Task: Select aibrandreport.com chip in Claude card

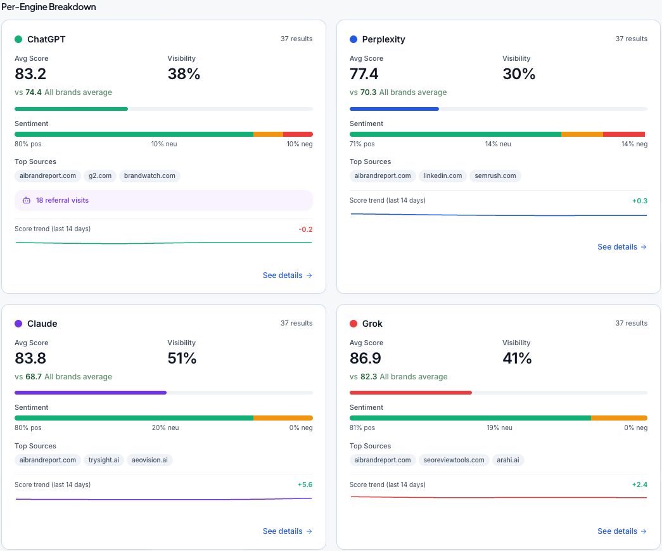Action: [48, 460]
